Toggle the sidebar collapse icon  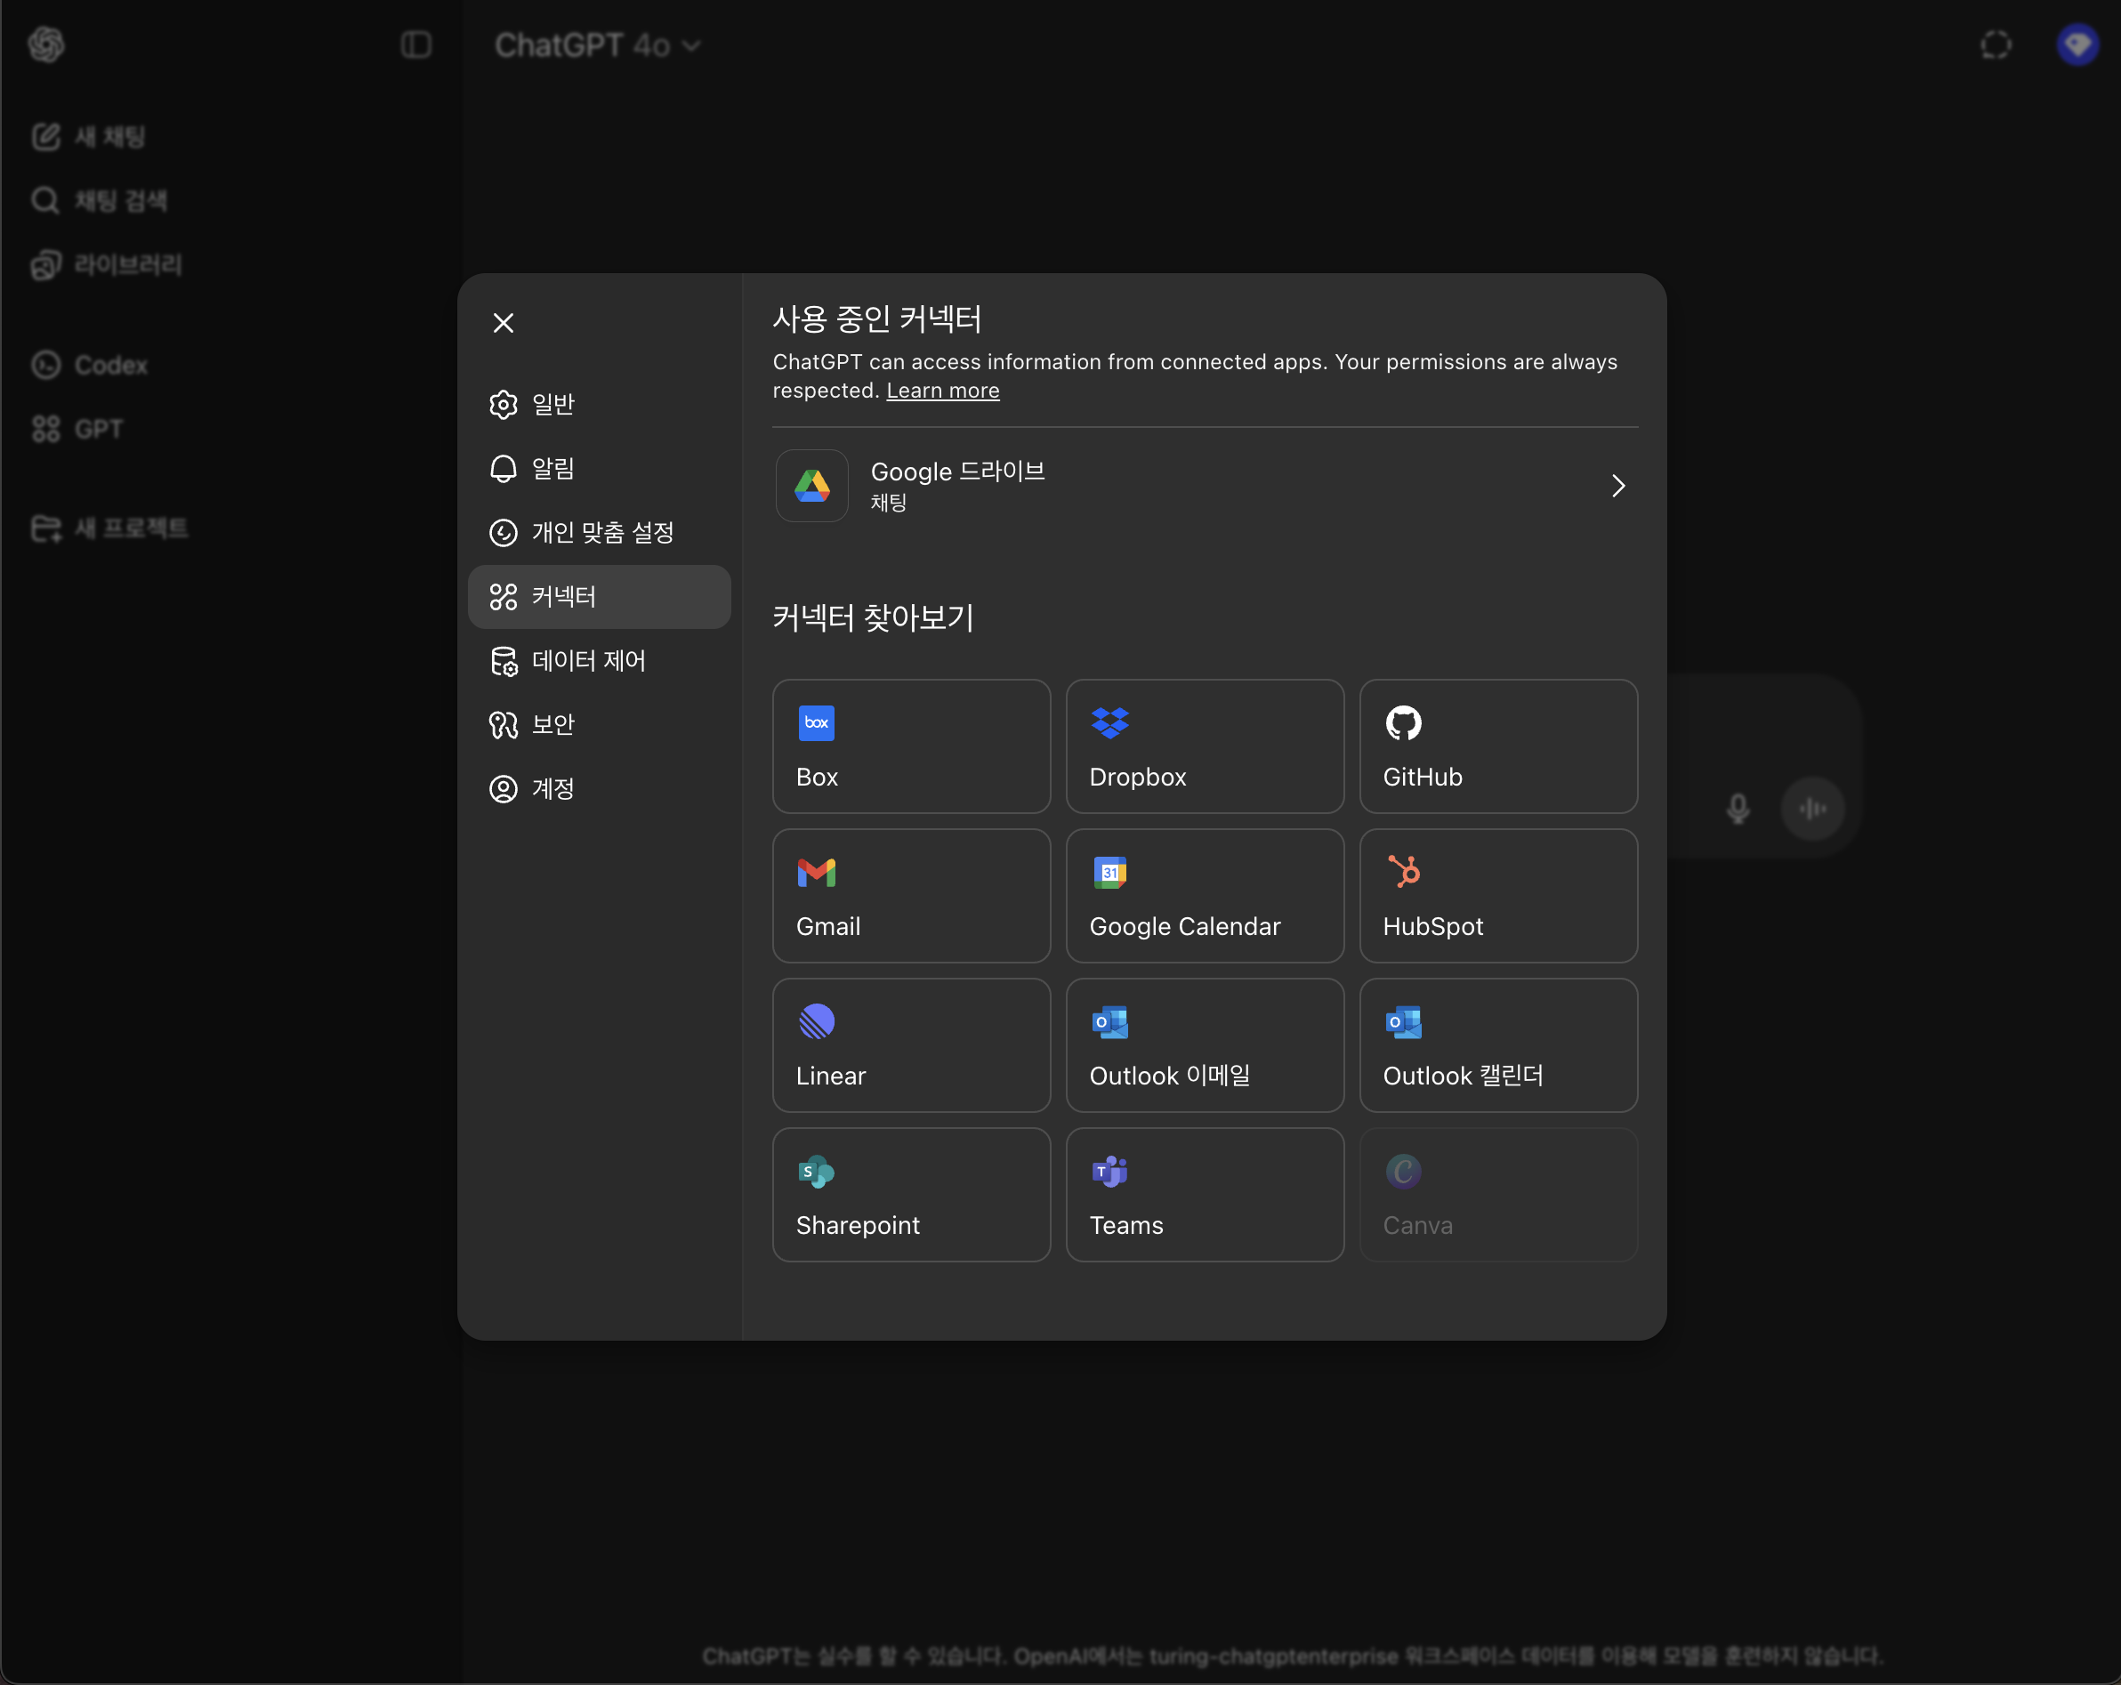416,44
